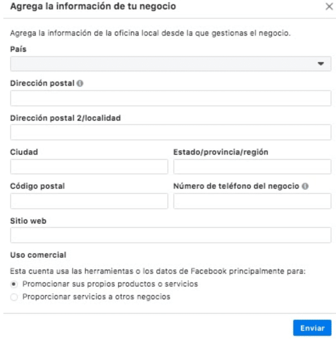
Task: Click the Estado/provincia/región input
Action: pos(252,167)
